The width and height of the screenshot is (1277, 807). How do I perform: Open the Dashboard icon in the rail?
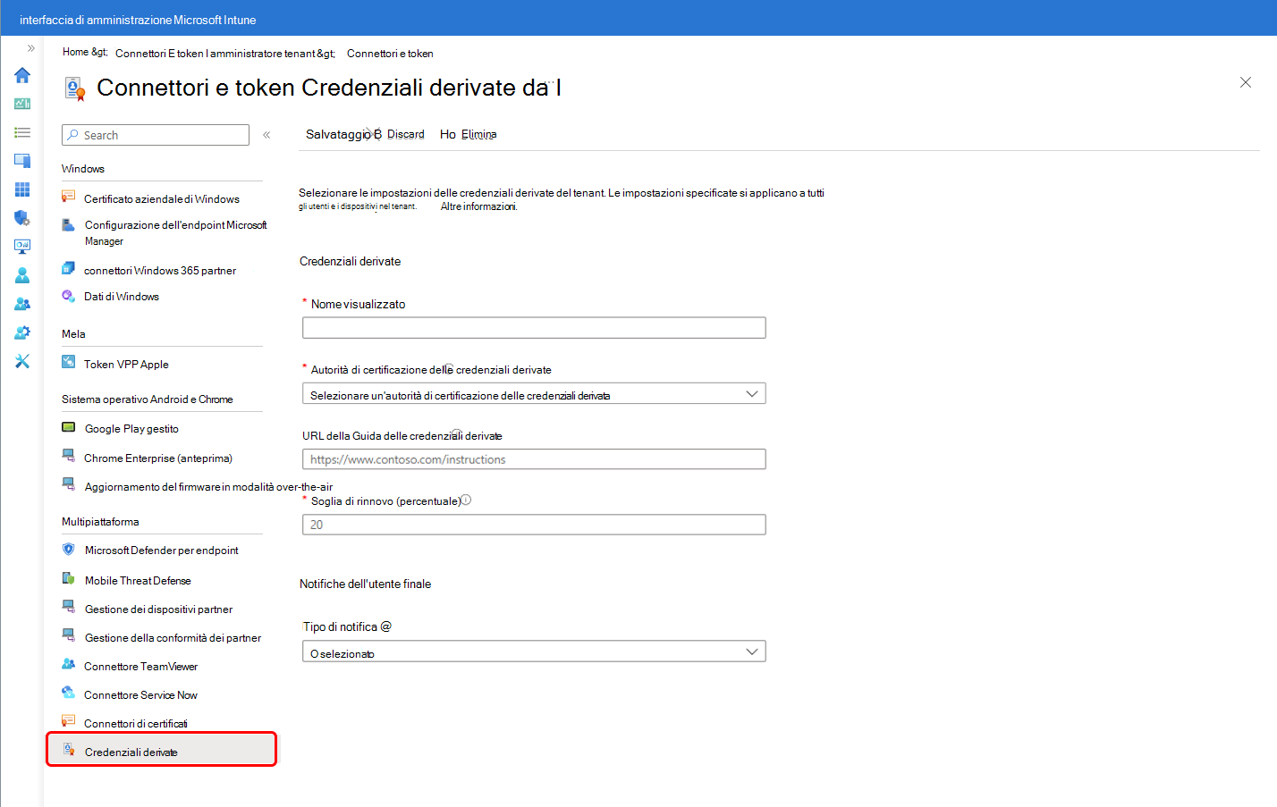coord(22,104)
